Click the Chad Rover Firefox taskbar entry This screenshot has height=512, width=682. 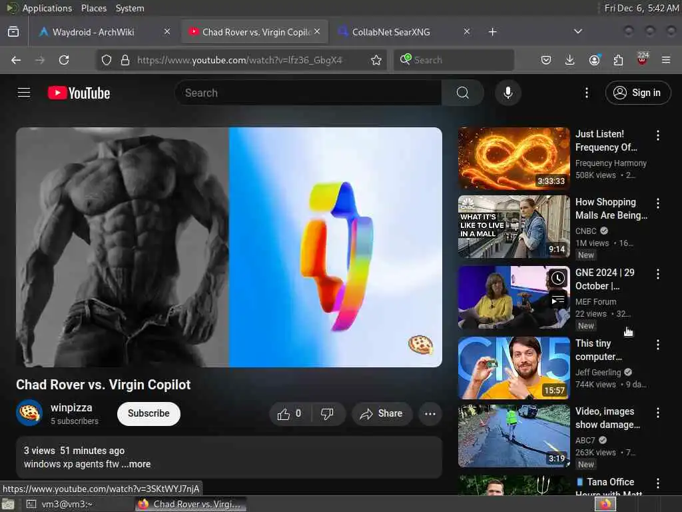190,504
